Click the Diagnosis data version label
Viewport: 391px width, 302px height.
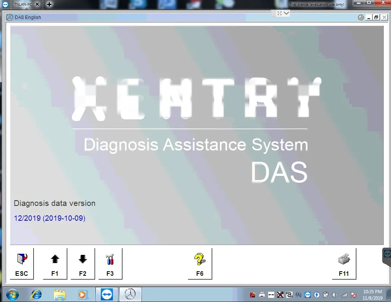tap(54, 203)
